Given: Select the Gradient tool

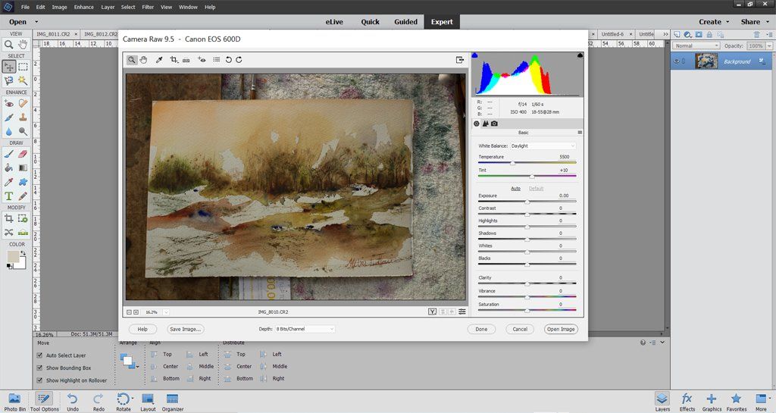Looking at the screenshot, I should tap(23, 168).
